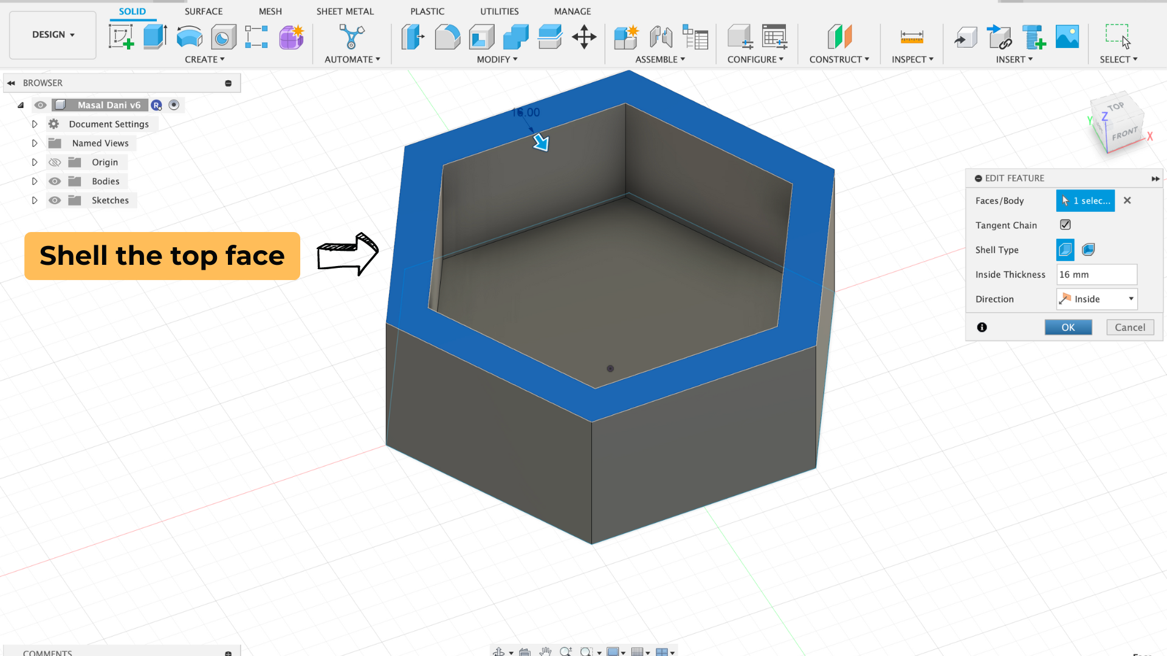Open the CONSTRUCT menu
Screen dimensions: 1167x656
click(839, 59)
